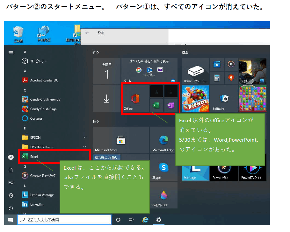
Task: Open Pictures from Start sidebar
Action: click(x=11, y=183)
